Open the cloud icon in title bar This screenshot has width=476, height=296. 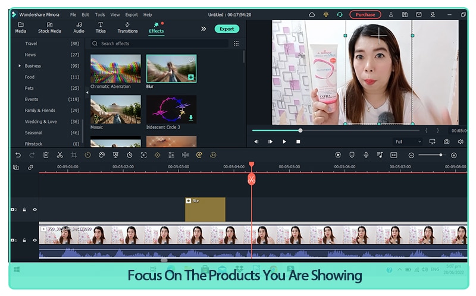[x=312, y=14]
